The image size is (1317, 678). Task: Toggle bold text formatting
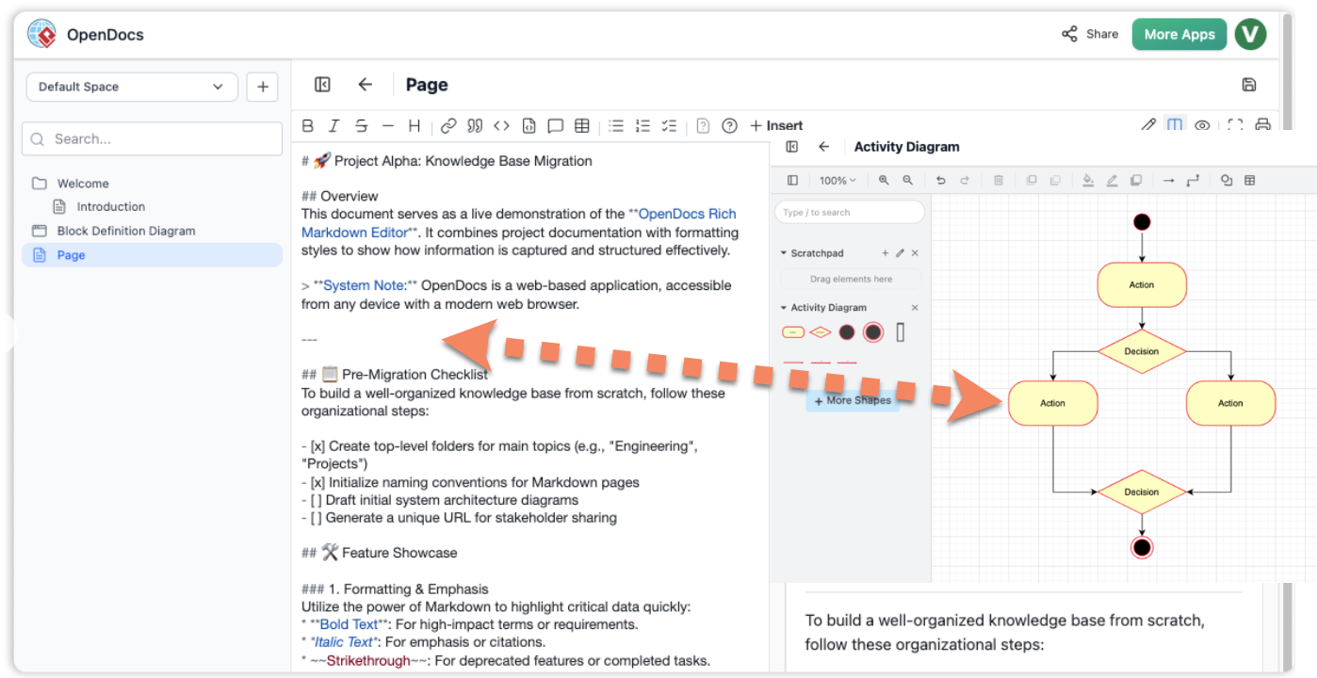[307, 124]
